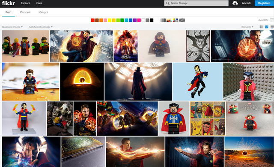Screen dimensions: 274x167
Task: Filter by magenta pink color swatch
Action: click(x=139, y=20)
